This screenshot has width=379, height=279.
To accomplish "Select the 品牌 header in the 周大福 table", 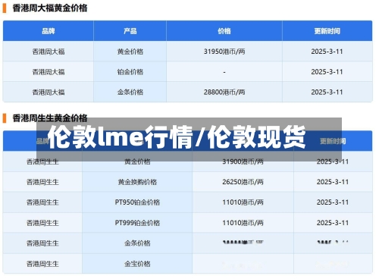I will pyautogui.click(x=49, y=31).
